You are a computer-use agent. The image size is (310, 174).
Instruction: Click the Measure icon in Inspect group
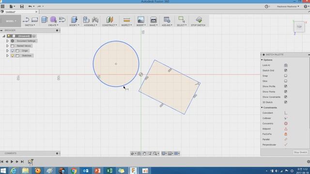tap(126, 20)
